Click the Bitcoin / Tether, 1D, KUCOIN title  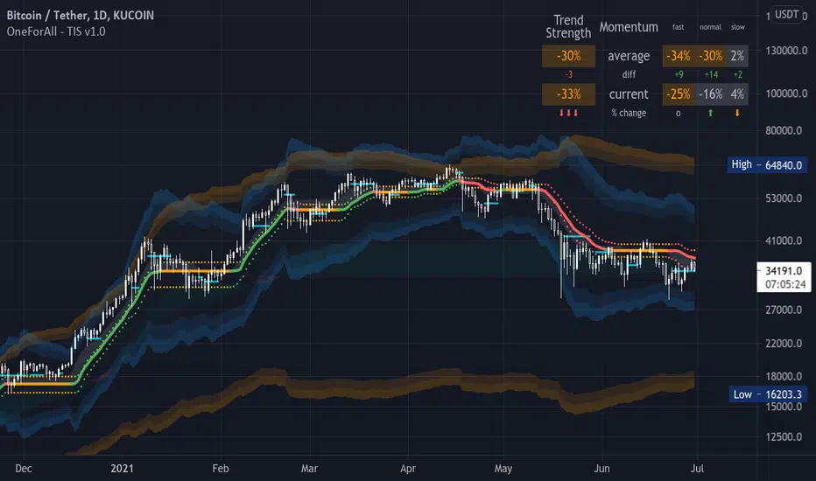[81, 16]
